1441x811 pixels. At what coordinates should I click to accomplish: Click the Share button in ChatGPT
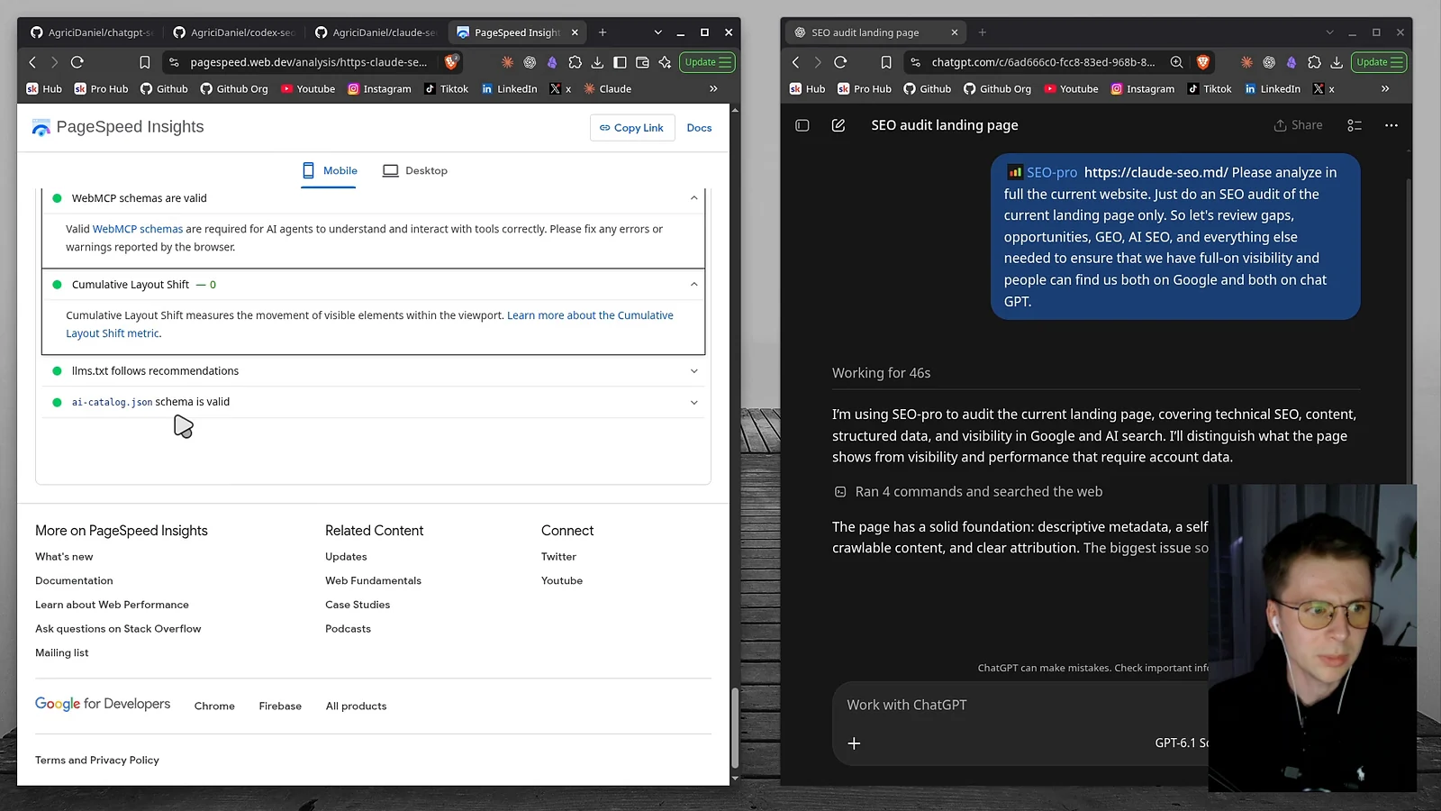point(1298,125)
